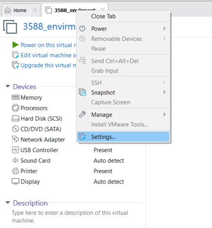212x228 pixels.
Task: Click the Hard Disk (SCSI) icon
Action: point(16,119)
